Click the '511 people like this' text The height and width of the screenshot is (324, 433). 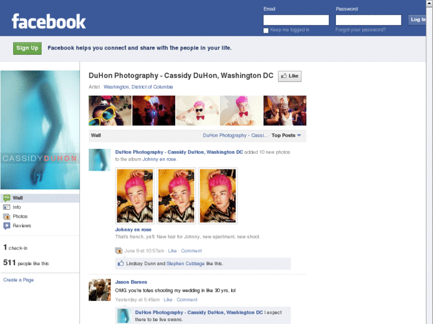tap(26, 263)
